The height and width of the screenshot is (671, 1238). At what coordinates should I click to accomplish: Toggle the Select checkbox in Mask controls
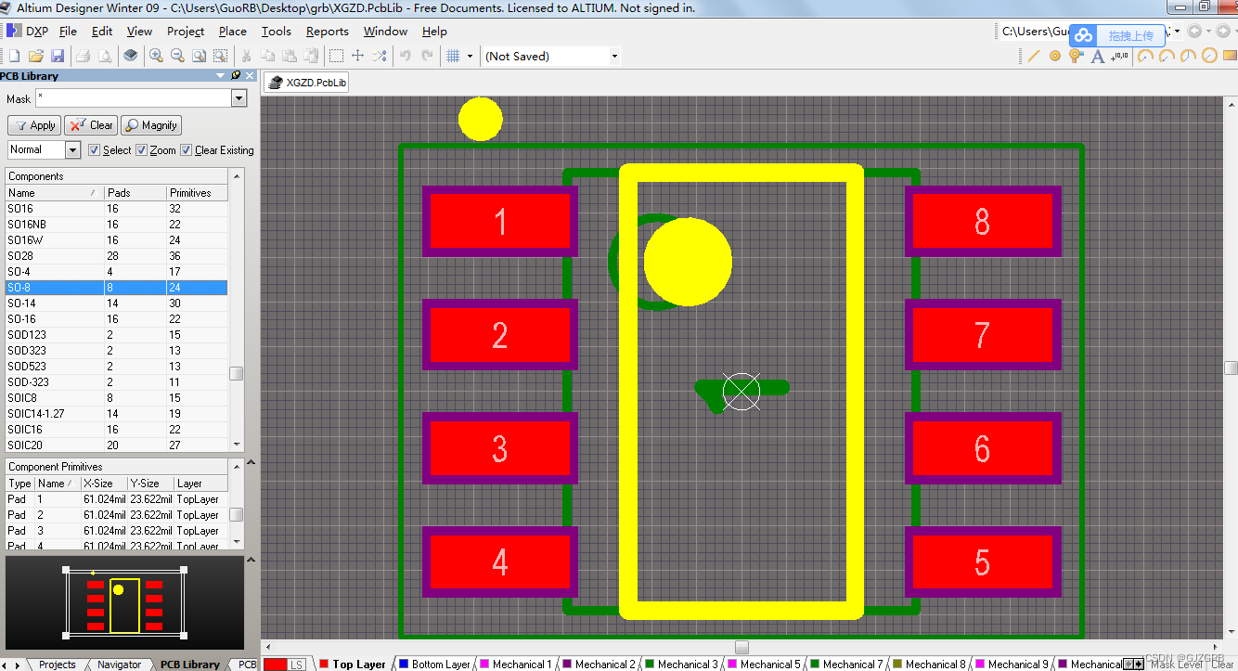click(x=94, y=149)
